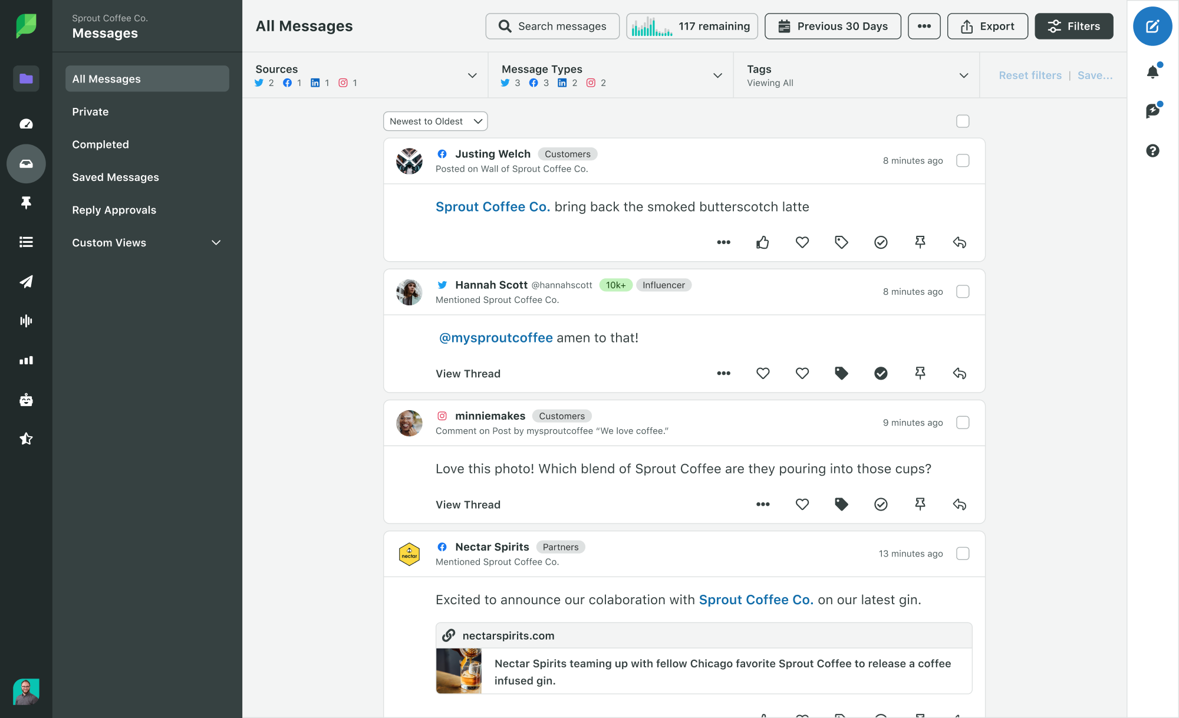1179x718 pixels.
Task: Select Completed from sidebar menu
Action: [100, 145]
